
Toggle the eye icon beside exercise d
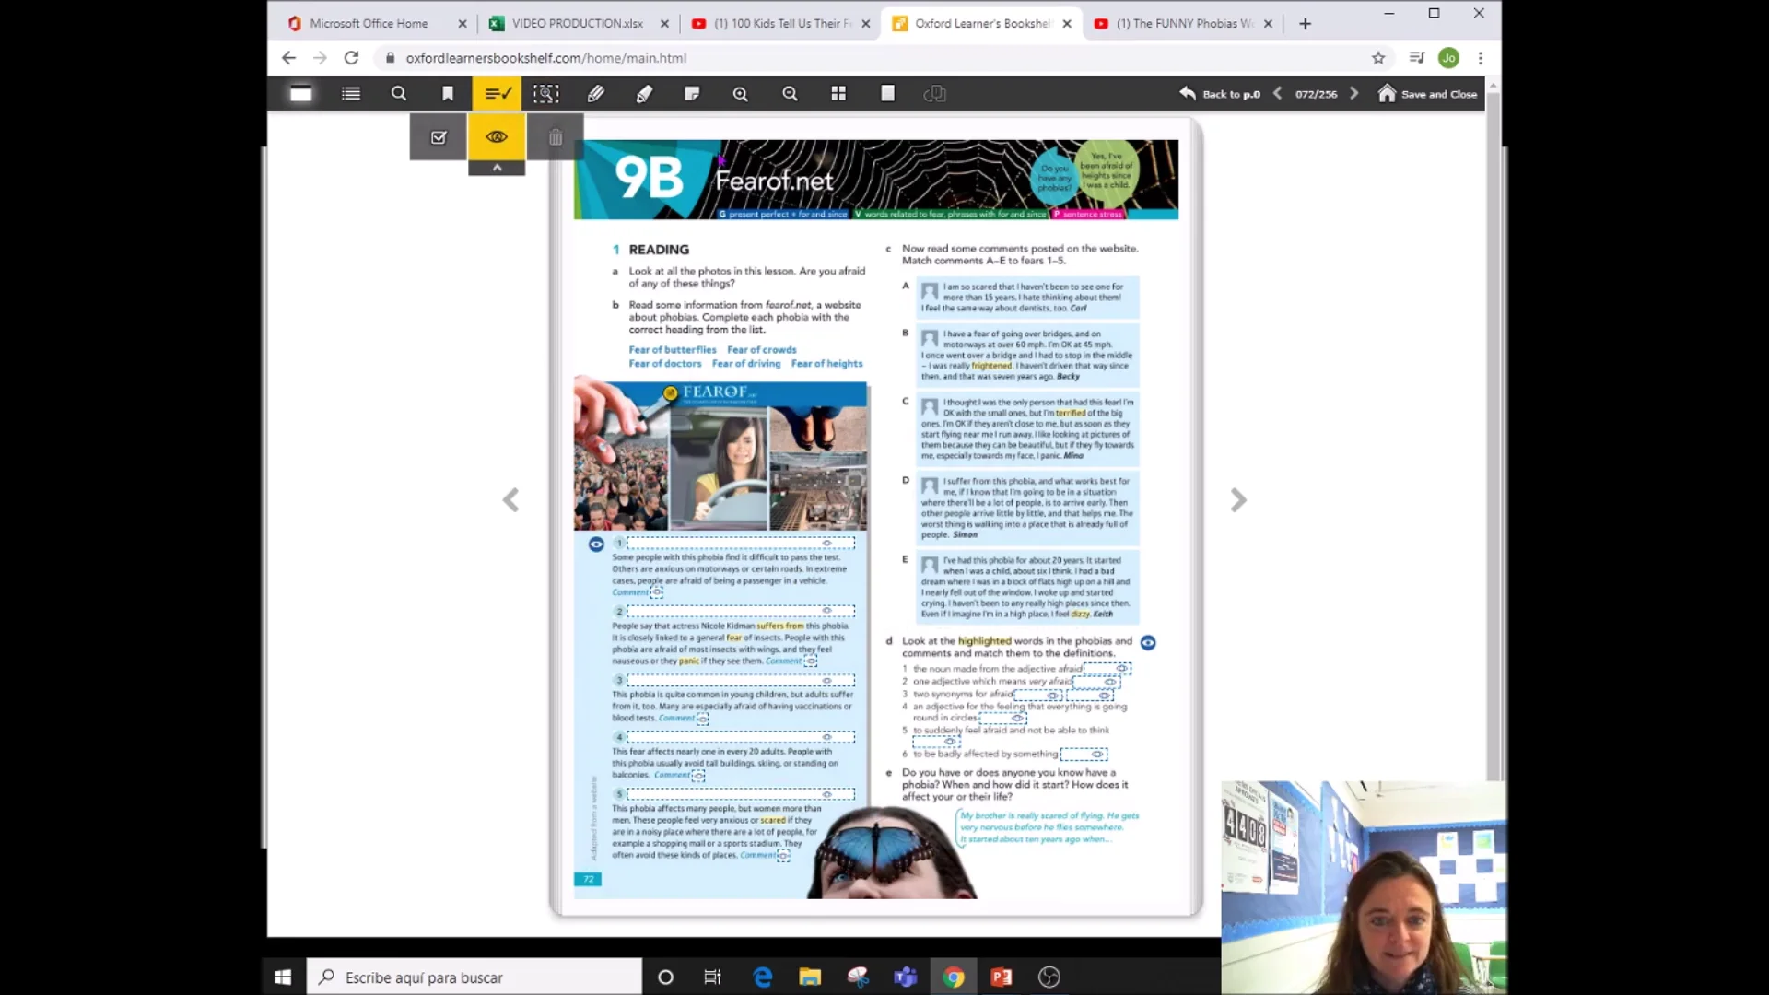[1148, 642]
